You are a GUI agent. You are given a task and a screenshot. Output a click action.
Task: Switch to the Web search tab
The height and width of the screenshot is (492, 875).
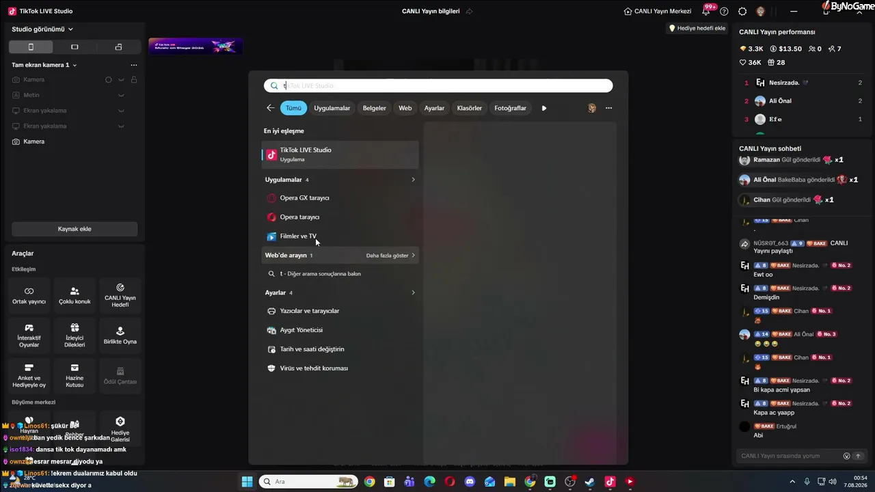pyautogui.click(x=405, y=108)
